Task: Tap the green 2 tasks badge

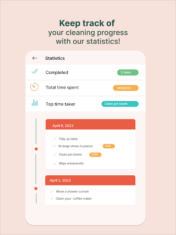Action: point(128,73)
